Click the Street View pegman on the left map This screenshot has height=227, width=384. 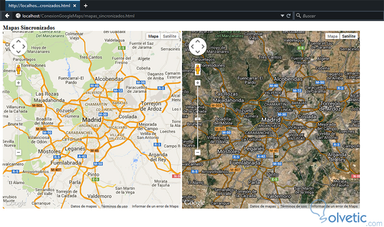pos(19,70)
